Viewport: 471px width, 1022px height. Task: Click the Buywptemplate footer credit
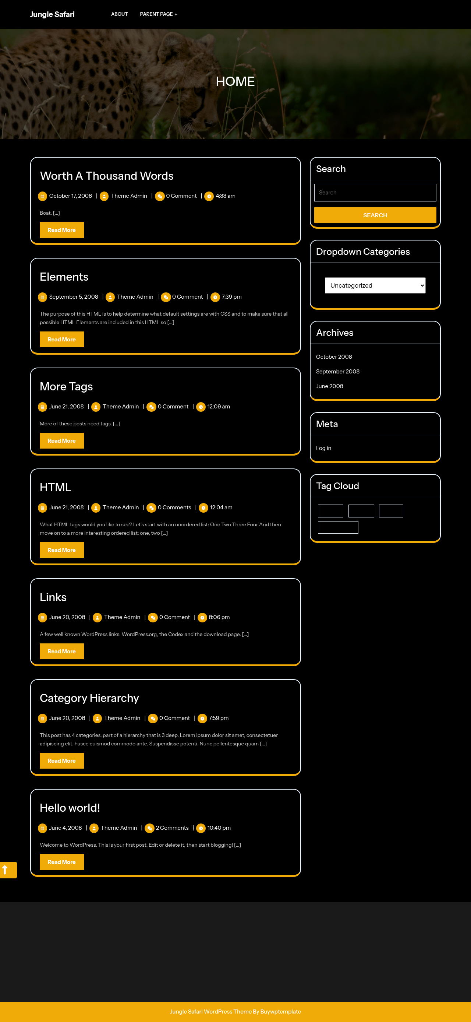point(281,1012)
